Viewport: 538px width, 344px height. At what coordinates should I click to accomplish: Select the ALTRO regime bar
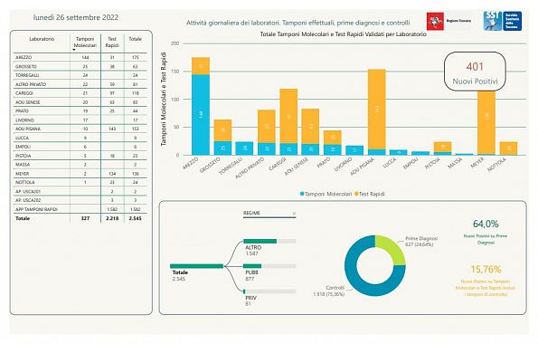tap(269, 241)
